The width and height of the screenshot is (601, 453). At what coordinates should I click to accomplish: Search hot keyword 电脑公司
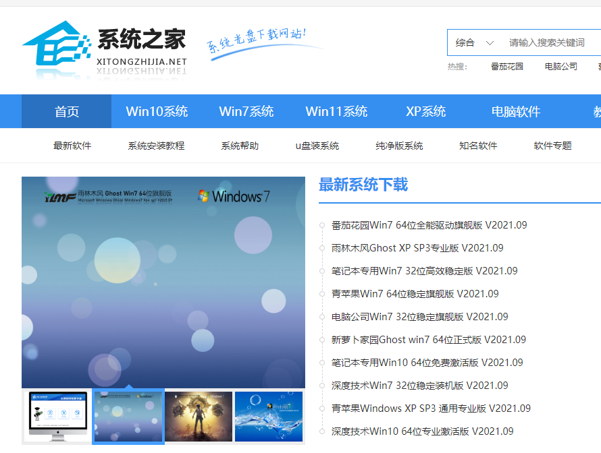point(560,67)
